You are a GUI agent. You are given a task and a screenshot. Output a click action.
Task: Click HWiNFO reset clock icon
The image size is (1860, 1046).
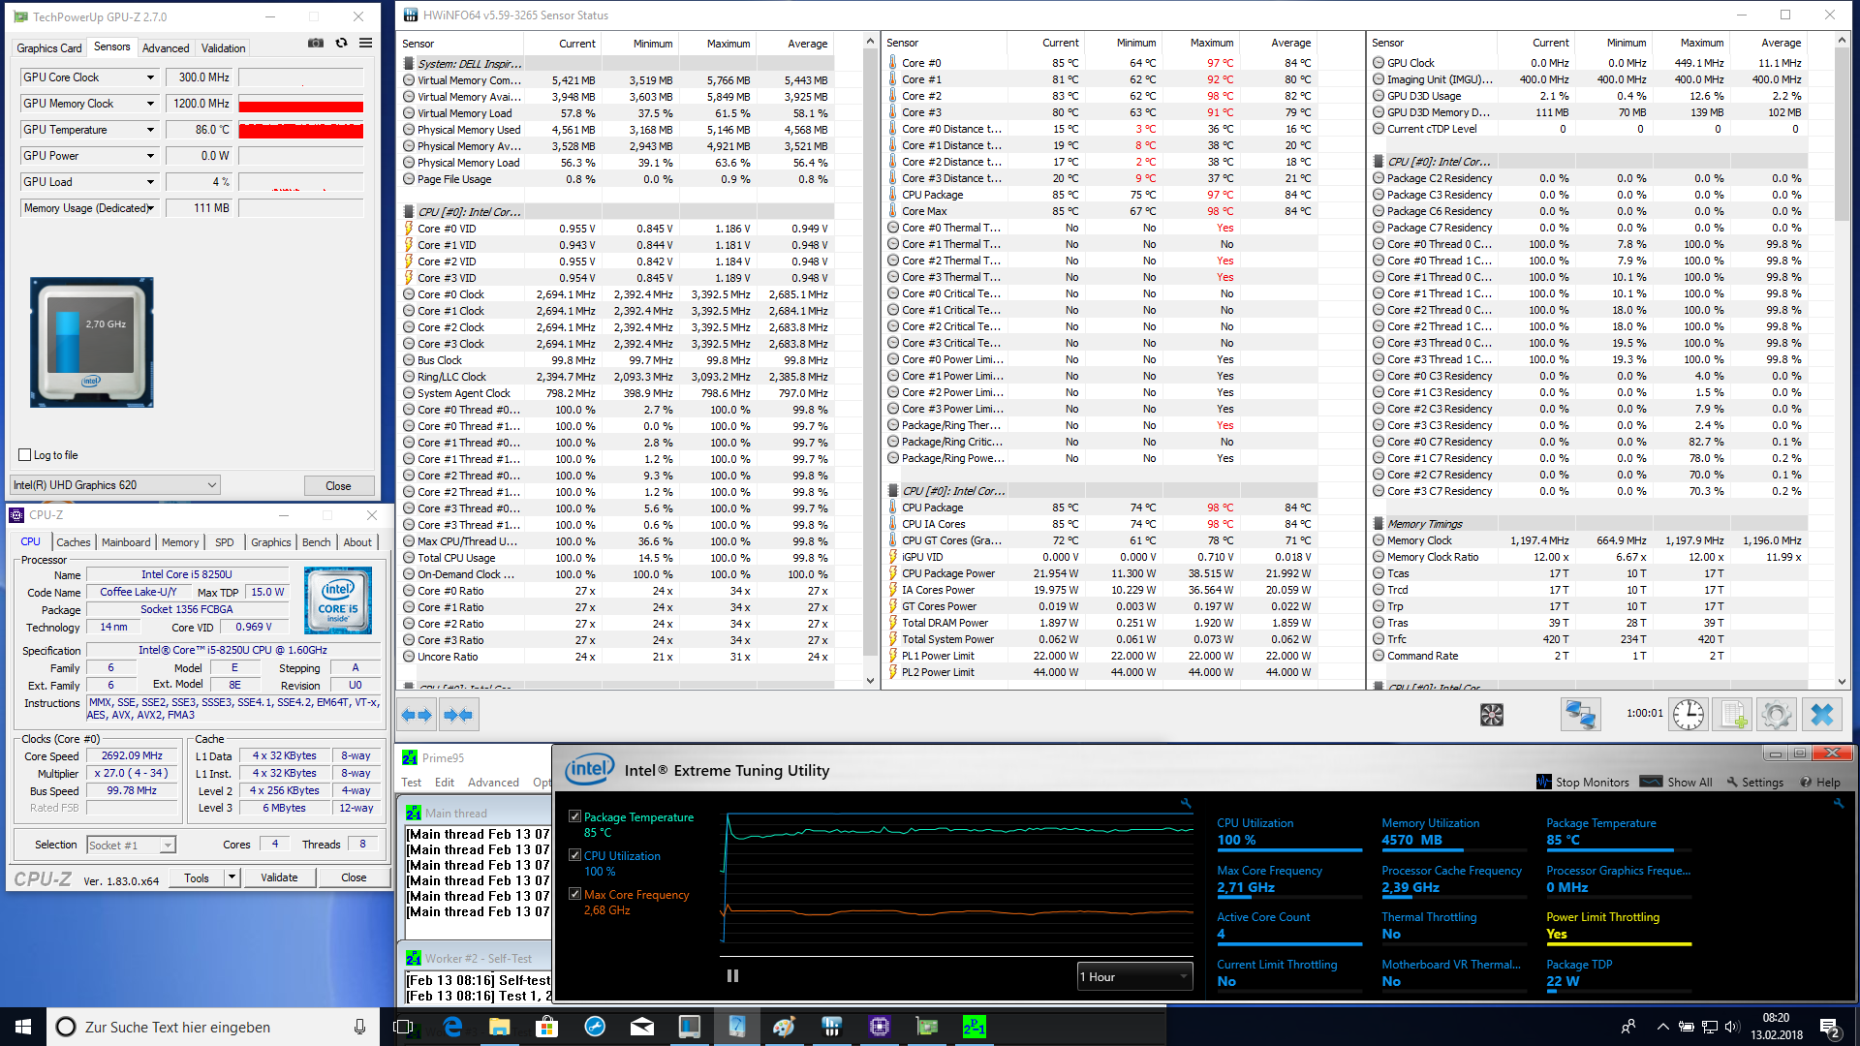1689,715
